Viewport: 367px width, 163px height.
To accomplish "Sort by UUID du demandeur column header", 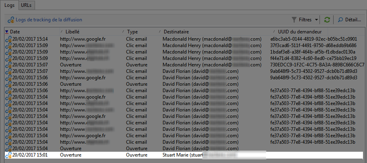I will pos(300,32).
